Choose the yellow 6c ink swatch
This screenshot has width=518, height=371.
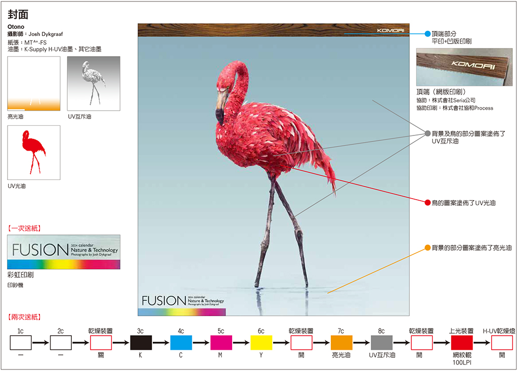pos(261,343)
